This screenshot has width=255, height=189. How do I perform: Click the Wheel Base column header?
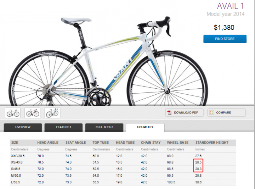pos(178,143)
